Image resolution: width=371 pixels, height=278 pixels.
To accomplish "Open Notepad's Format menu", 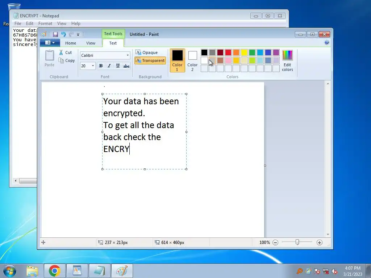I will [x=45, y=24].
